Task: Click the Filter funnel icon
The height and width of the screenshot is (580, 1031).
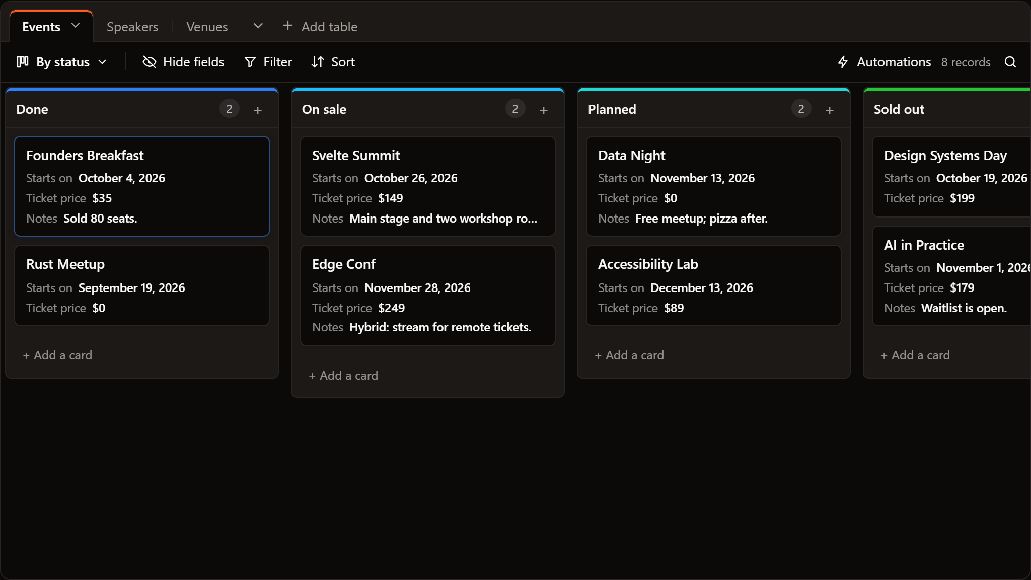Action: [x=250, y=62]
